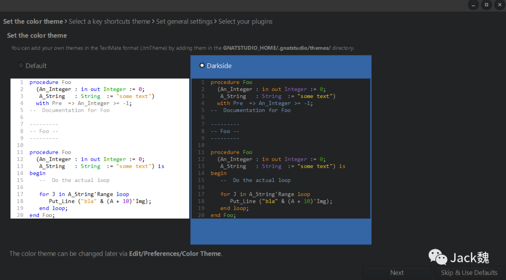This screenshot has width=506, height=280.
Task: Click chevron after 'Select a key shortcuts theme'
Action: [x=153, y=22]
